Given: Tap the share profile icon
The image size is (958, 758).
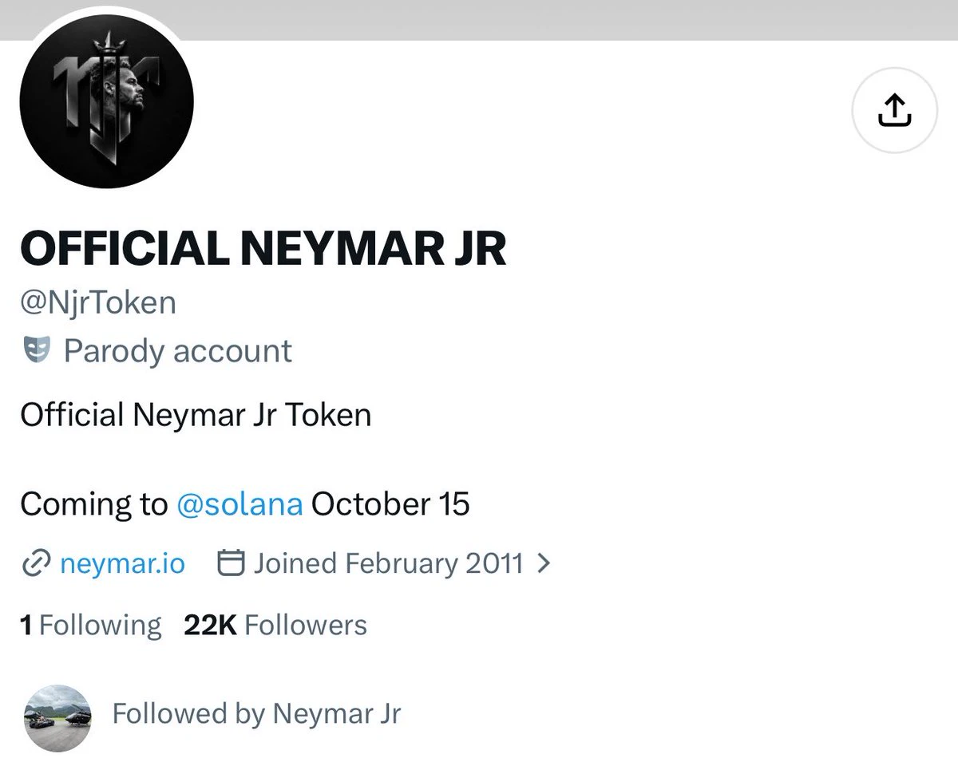Looking at the screenshot, I should (x=894, y=110).
